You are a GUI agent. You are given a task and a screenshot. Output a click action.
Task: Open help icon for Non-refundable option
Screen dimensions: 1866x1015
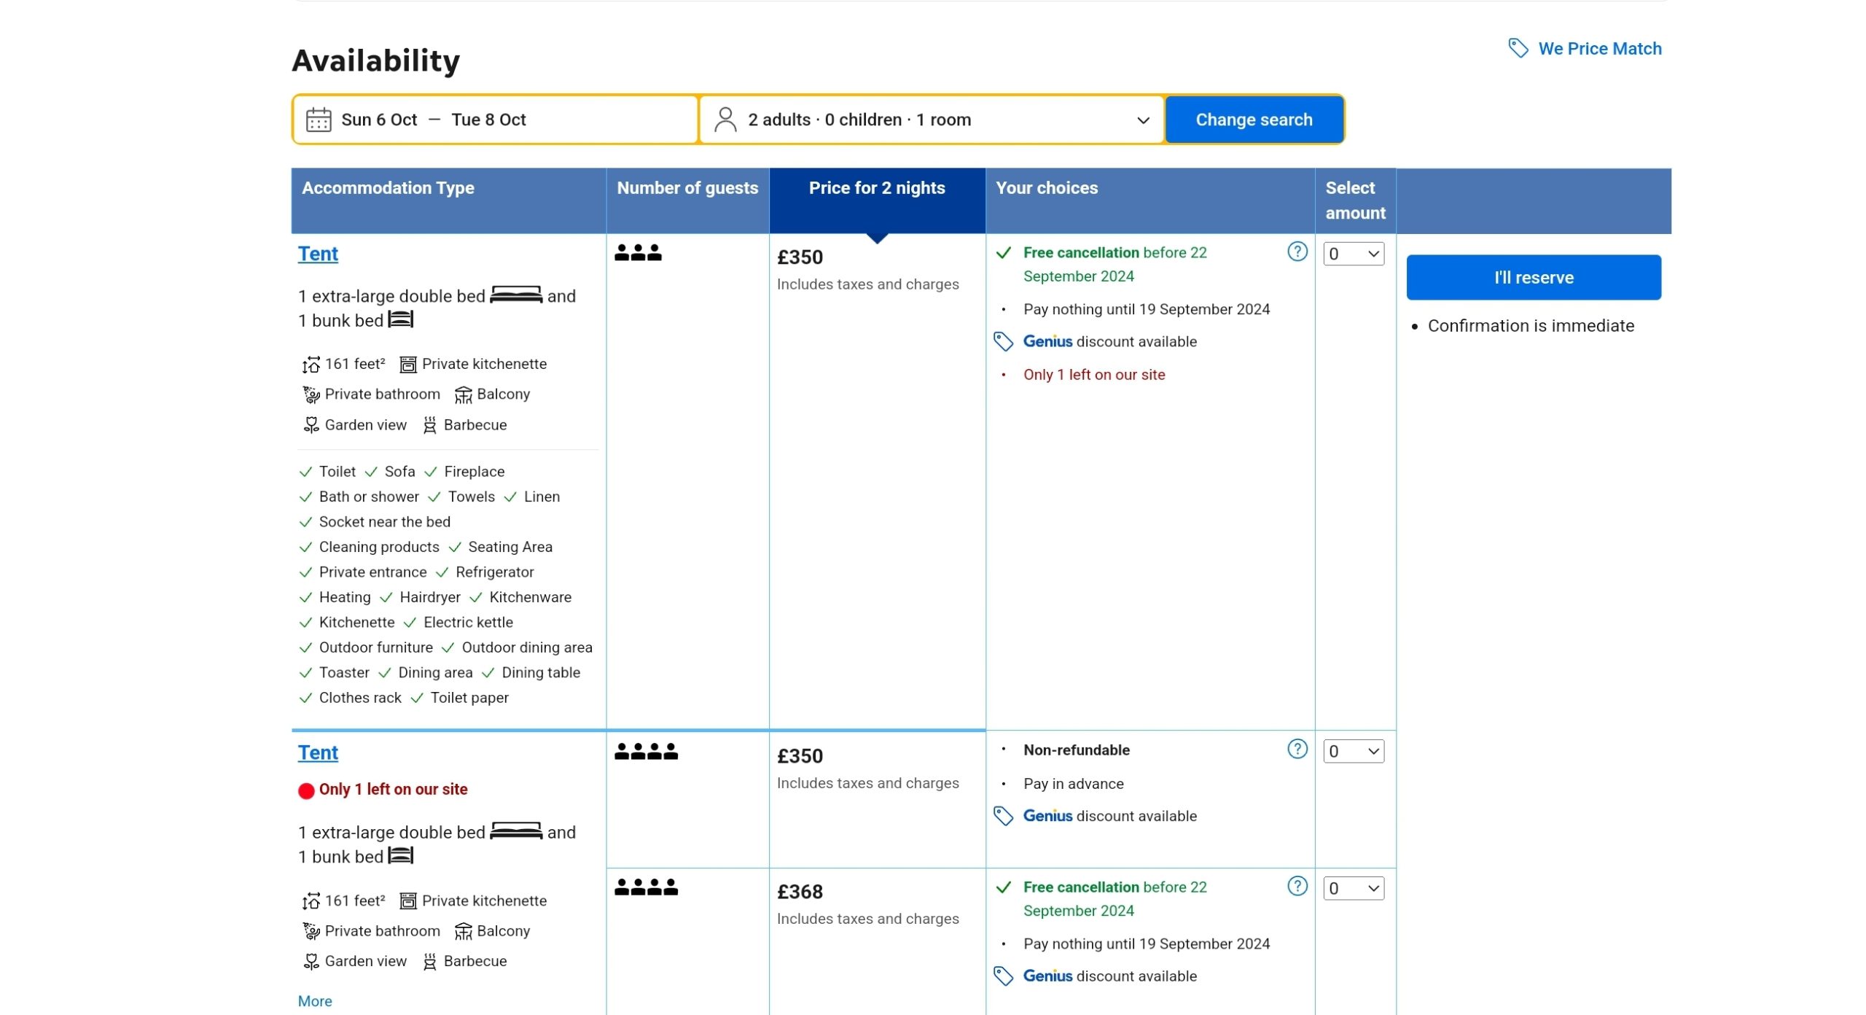[x=1297, y=749]
